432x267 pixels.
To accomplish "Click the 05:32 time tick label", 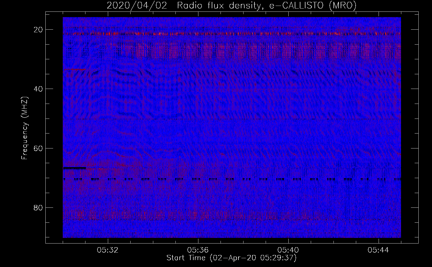I will (108, 250).
